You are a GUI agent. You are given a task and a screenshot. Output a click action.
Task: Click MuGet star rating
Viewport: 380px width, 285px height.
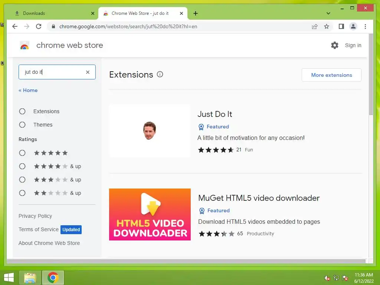(x=217, y=234)
